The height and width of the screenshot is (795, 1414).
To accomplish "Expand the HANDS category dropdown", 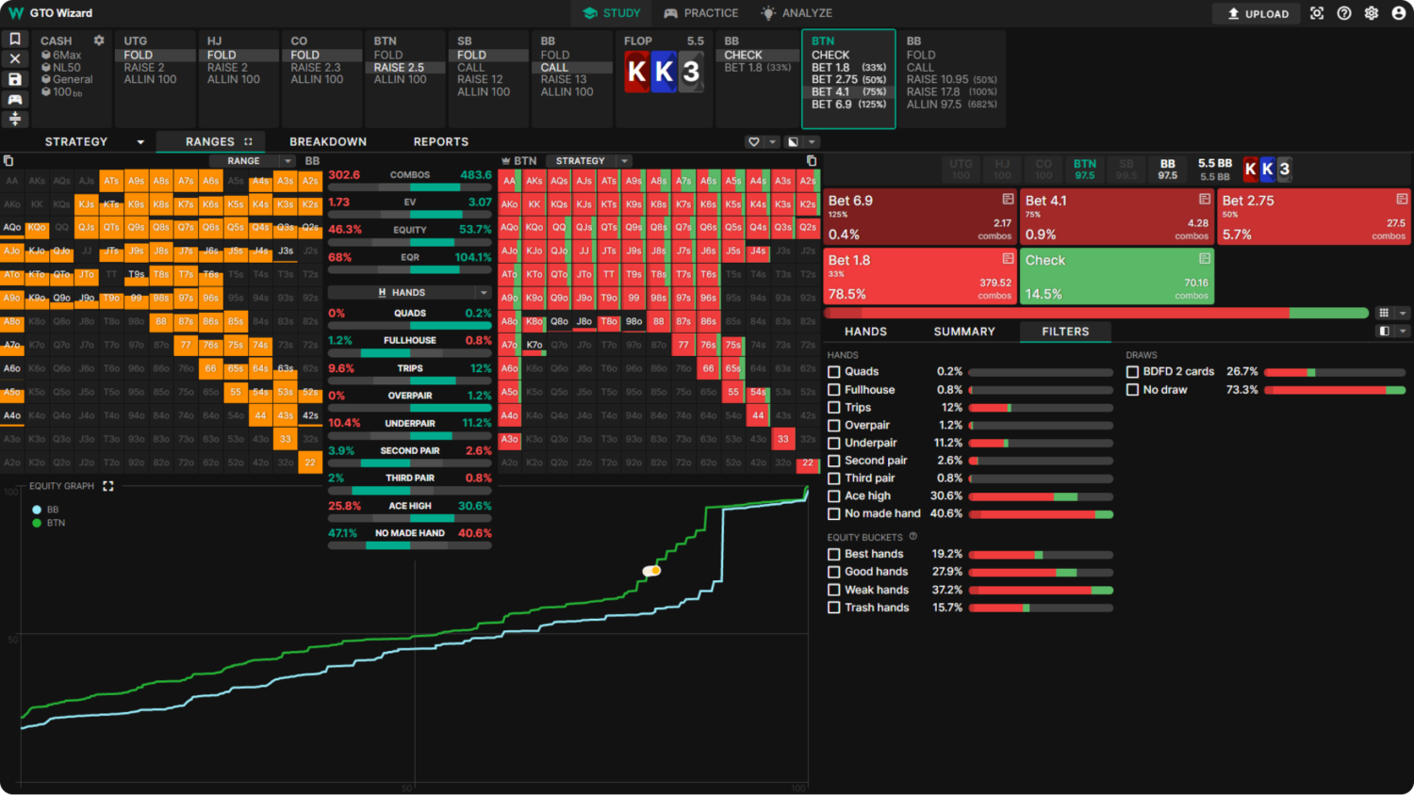I will [x=483, y=293].
